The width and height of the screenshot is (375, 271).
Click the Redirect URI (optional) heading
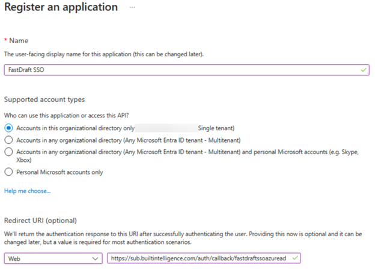(x=40, y=221)
